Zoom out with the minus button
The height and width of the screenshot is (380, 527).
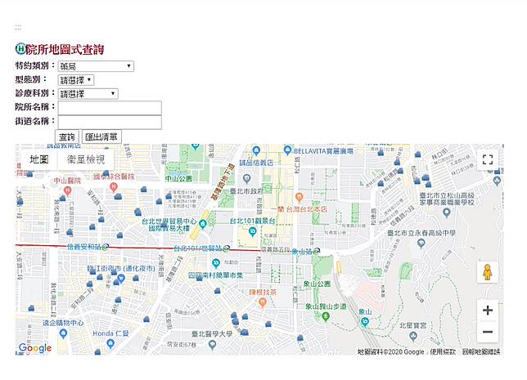(488, 332)
